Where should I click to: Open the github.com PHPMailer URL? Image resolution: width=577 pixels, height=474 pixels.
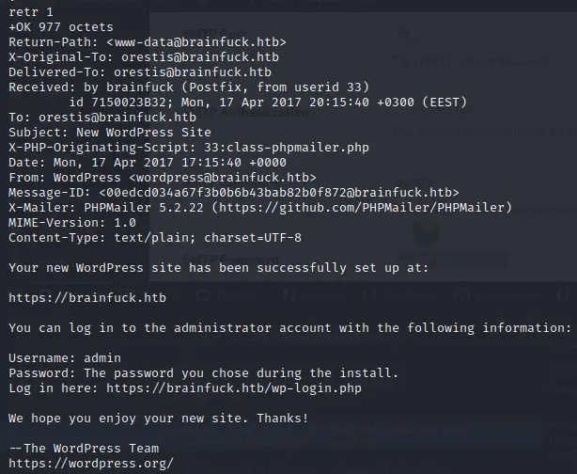pos(362,207)
